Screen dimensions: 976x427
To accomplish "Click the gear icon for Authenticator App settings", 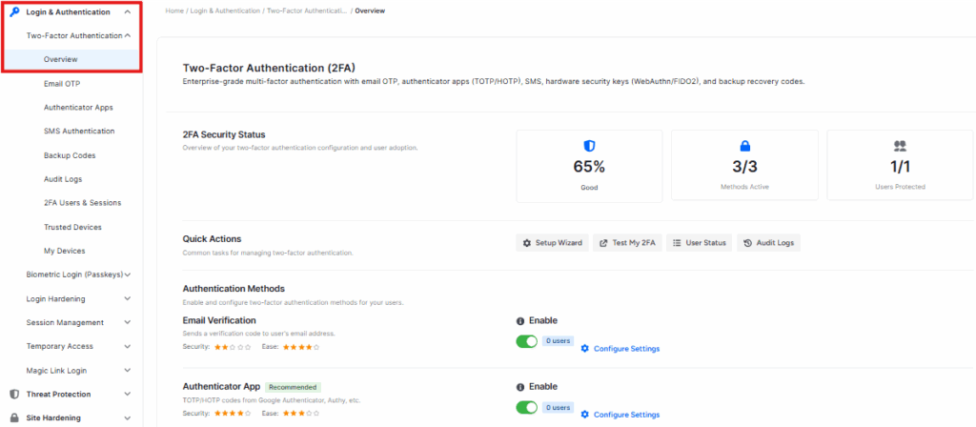I will tap(584, 415).
